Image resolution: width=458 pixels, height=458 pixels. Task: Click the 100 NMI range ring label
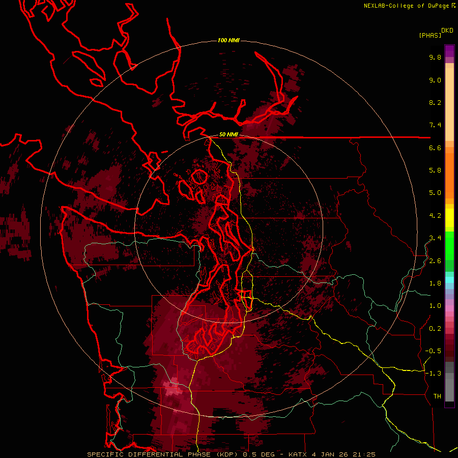(228, 40)
